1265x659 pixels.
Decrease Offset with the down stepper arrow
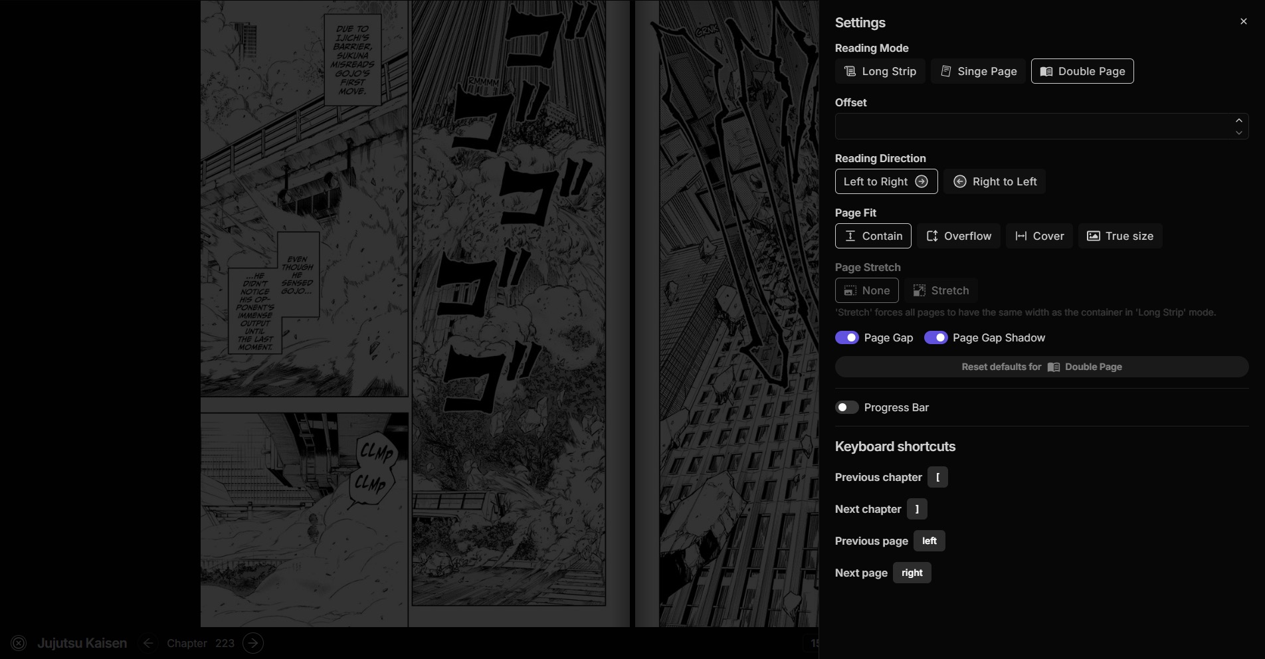coord(1238,132)
